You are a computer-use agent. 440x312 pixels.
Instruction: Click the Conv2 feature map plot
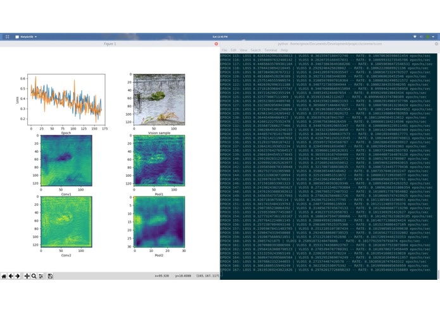[66, 222]
